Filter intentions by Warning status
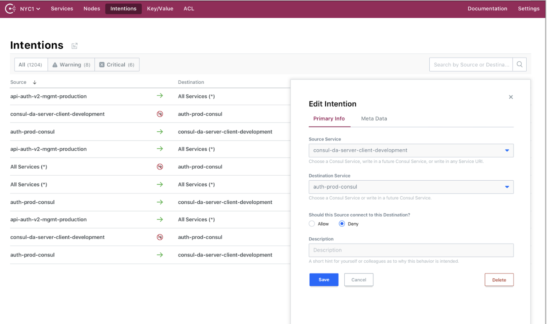547x324 pixels. click(71, 65)
